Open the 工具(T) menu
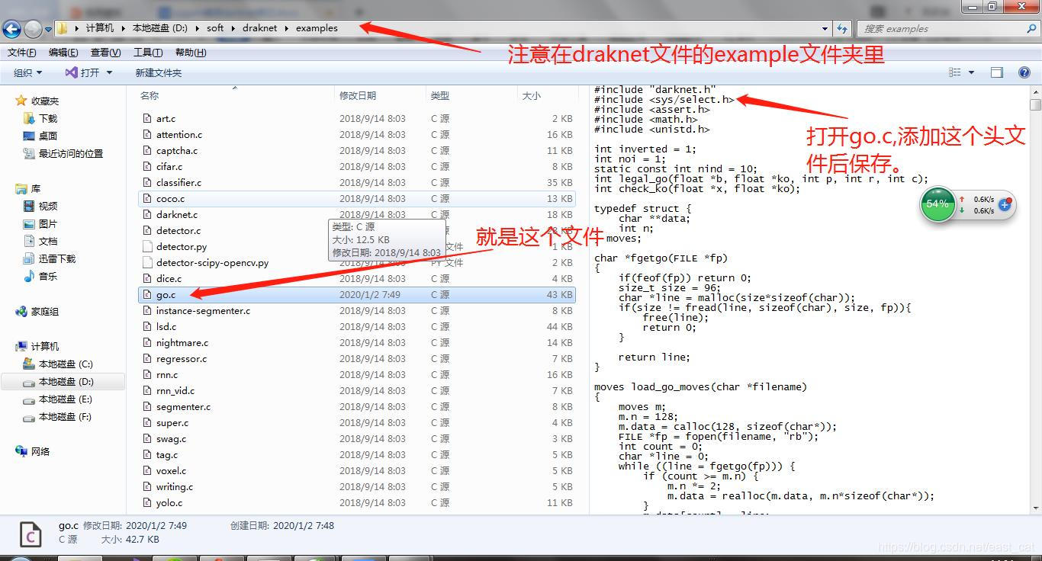1042x561 pixels. coord(148,53)
